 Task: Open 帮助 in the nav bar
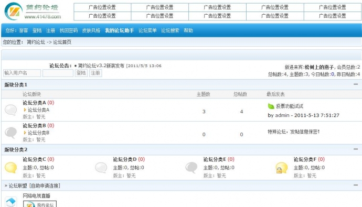(188, 30)
